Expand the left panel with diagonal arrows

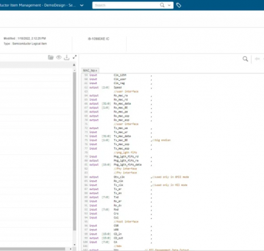[75, 57]
